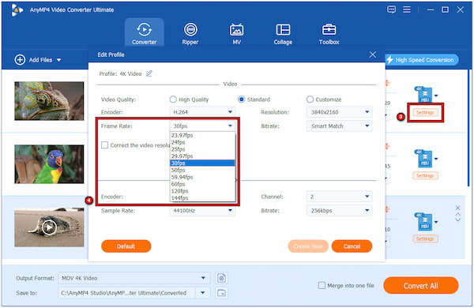Close the Edit Profile dialog

click(x=372, y=54)
